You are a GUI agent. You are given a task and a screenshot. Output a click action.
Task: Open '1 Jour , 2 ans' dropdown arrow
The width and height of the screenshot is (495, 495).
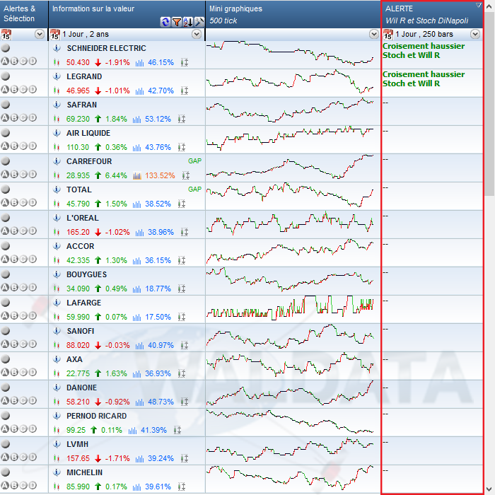pyautogui.click(x=197, y=34)
